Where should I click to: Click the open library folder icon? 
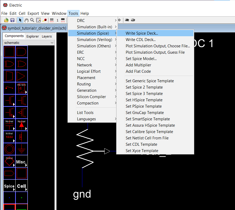pyautogui.click(x=6, y=20)
